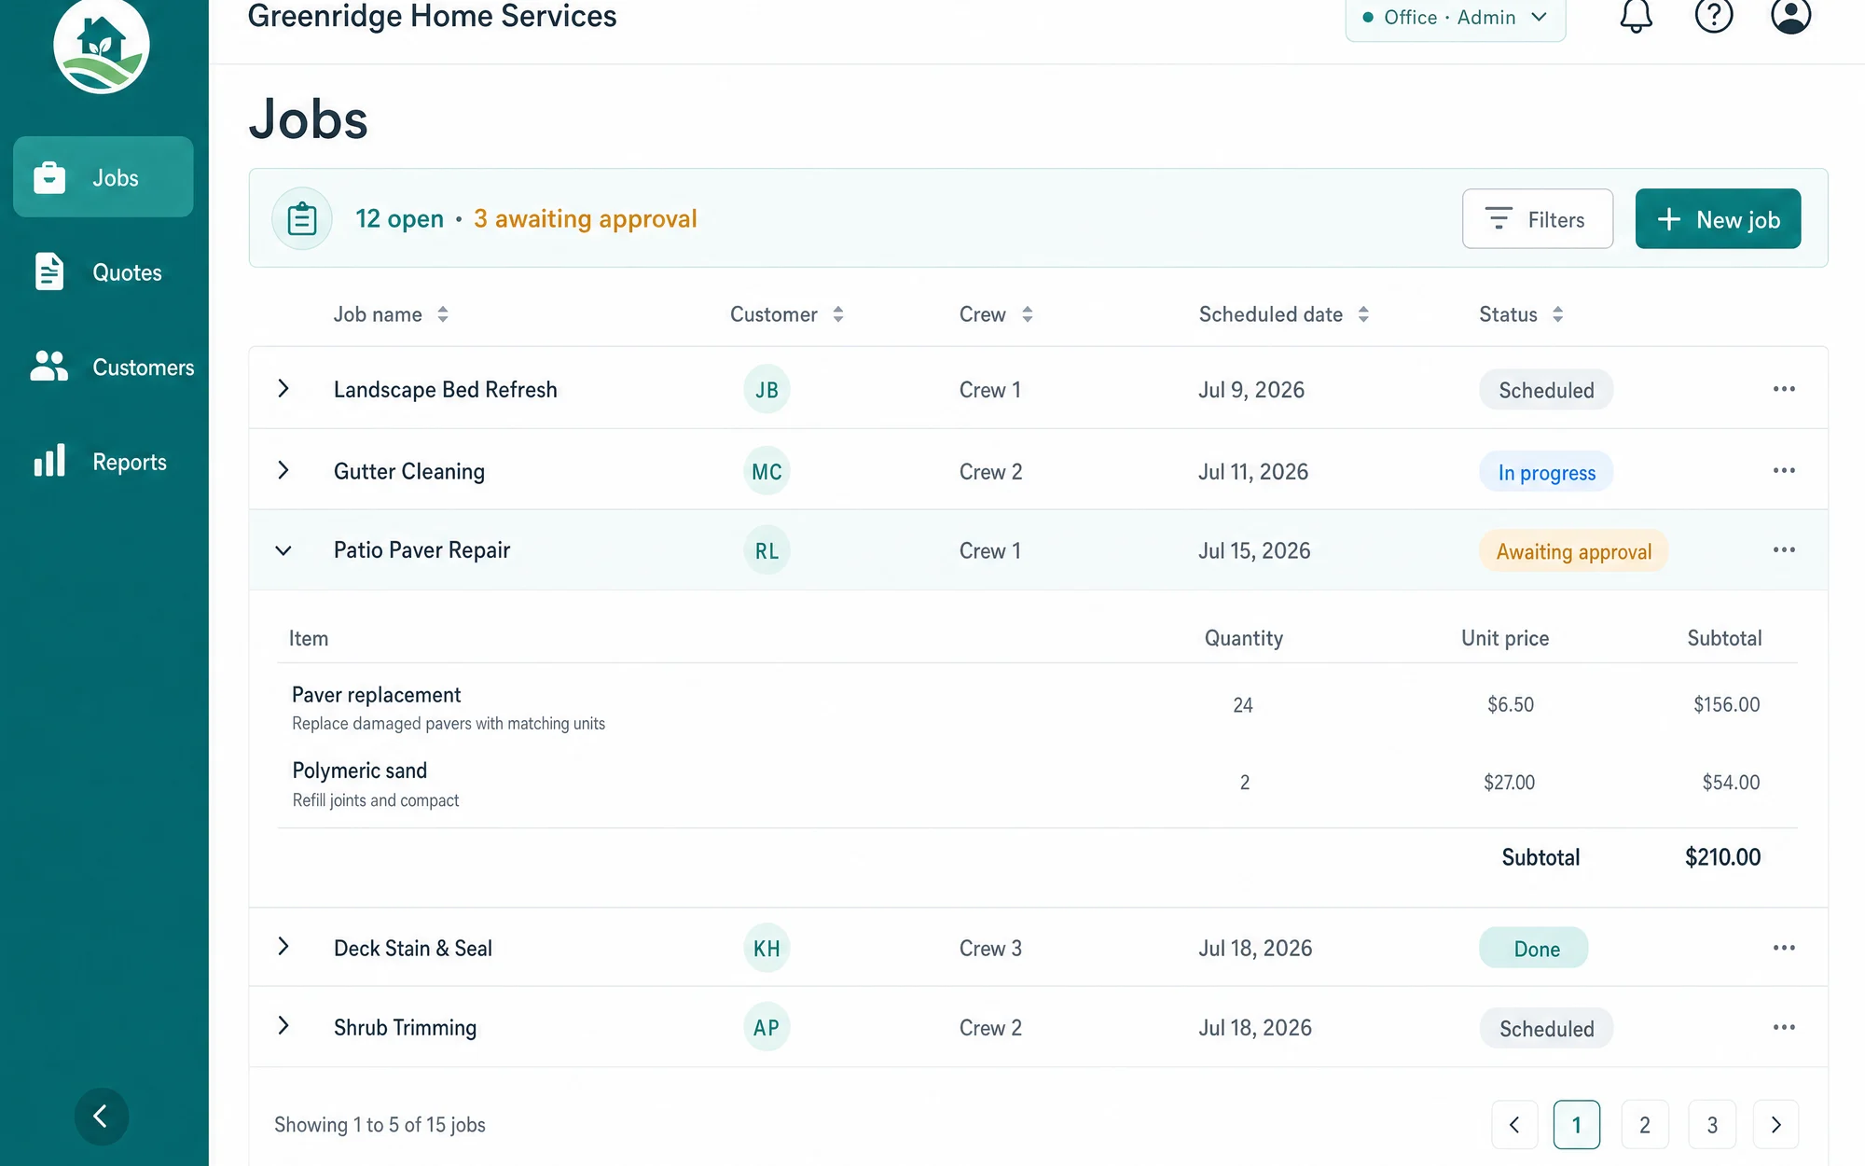Open more actions for Gutter Cleaning
This screenshot has height=1166, width=1865.
[x=1784, y=470]
